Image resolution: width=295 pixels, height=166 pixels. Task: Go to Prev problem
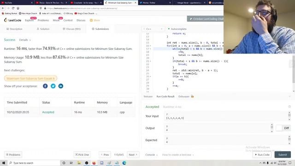[x=105, y=155]
